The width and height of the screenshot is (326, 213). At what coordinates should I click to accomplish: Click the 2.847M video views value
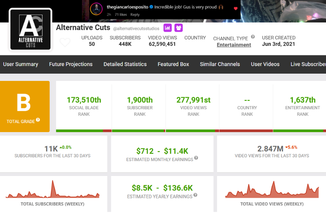[270, 149]
